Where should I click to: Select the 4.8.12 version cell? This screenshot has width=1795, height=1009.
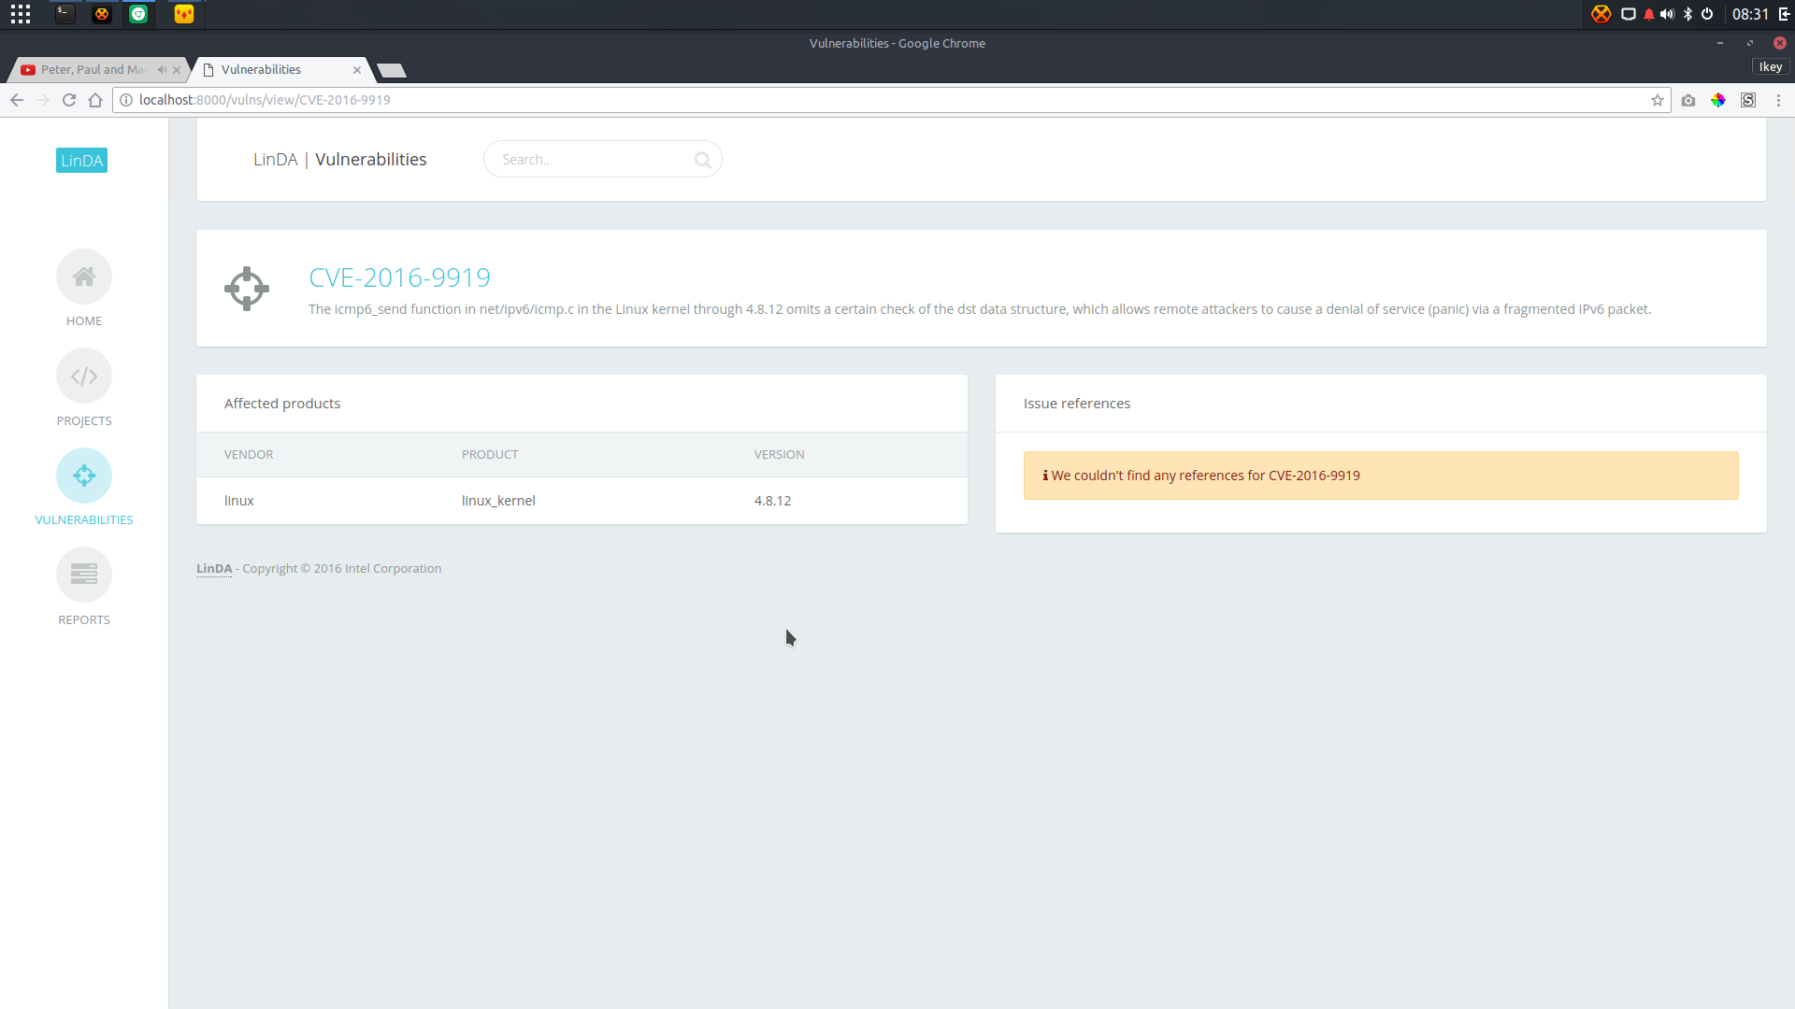tap(772, 501)
